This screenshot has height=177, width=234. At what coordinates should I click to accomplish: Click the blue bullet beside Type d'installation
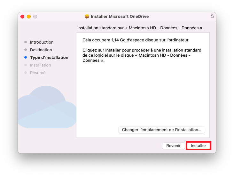click(26, 57)
